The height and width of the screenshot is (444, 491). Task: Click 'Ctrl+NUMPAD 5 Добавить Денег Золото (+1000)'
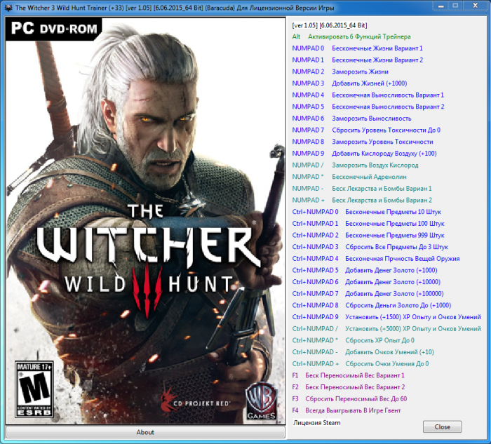tap(365, 270)
